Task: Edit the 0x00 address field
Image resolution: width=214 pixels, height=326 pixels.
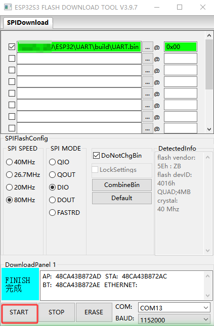Action: 181,47
